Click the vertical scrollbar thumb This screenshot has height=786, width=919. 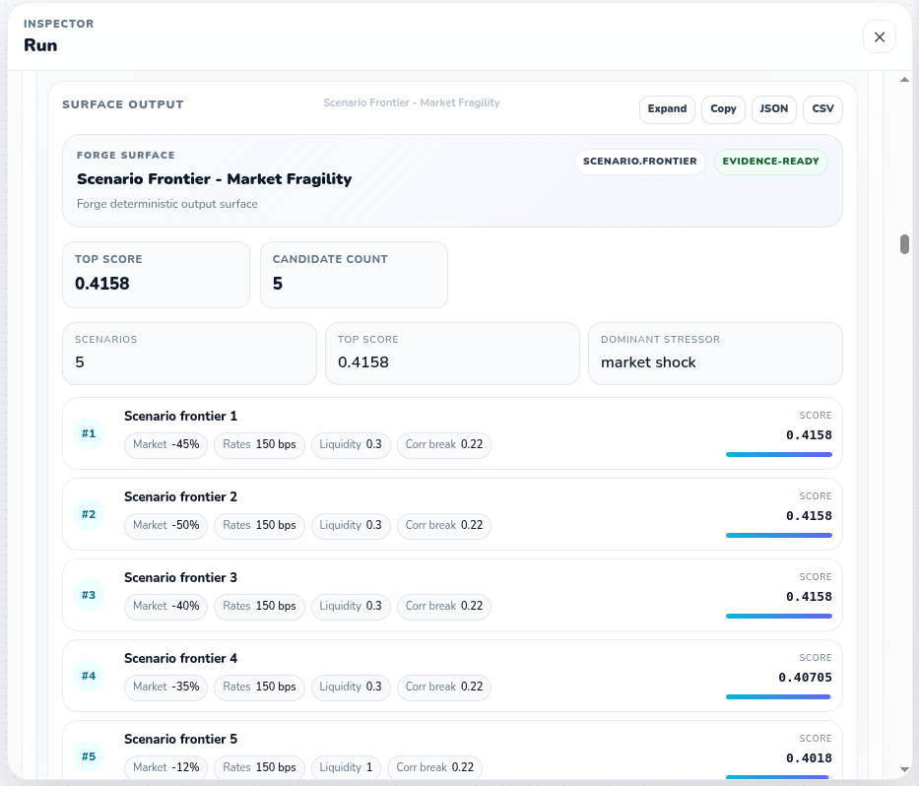tap(904, 244)
